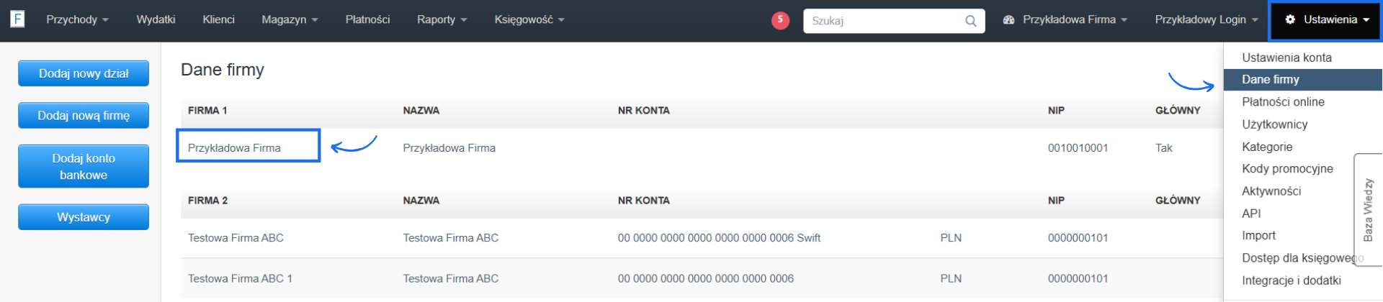
Task: Click Przykładowa Firma in Nazwa column
Action: click(449, 148)
